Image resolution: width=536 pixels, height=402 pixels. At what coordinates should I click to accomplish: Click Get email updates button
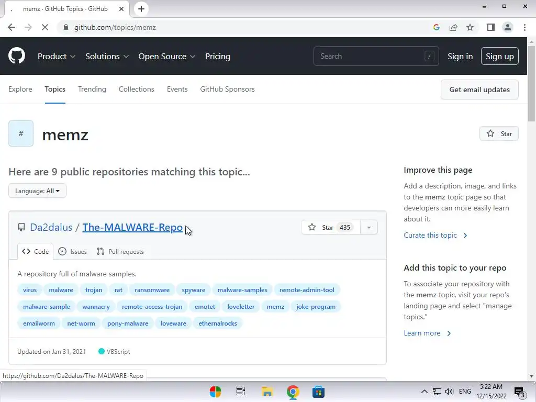point(479,90)
